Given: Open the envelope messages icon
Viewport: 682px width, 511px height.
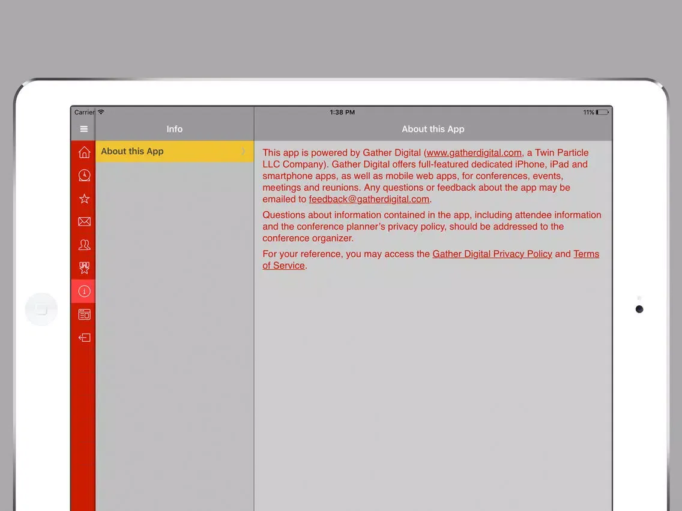Looking at the screenshot, I should 84,221.
